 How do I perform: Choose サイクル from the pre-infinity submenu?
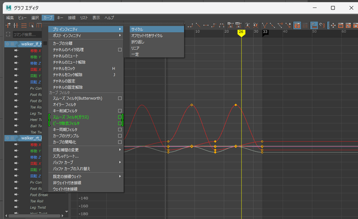point(157,29)
